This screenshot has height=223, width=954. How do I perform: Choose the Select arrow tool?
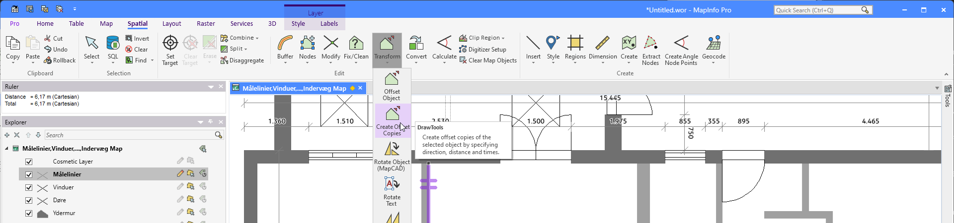pyautogui.click(x=91, y=48)
